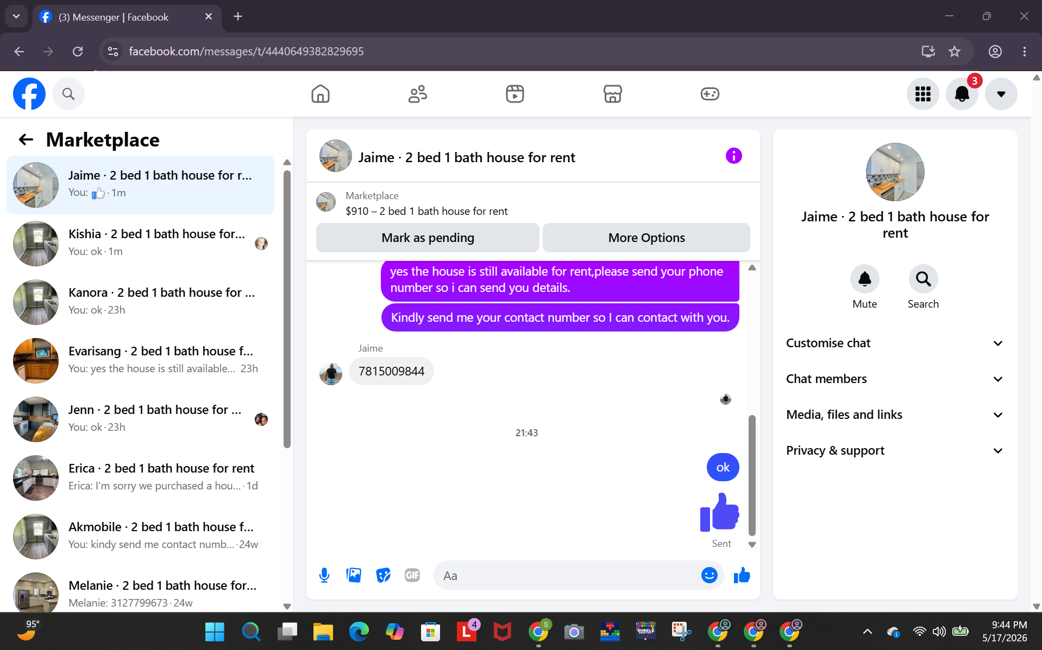Click Jaime's phone number message 7815009844
This screenshot has width=1042, height=650.
(x=391, y=371)
